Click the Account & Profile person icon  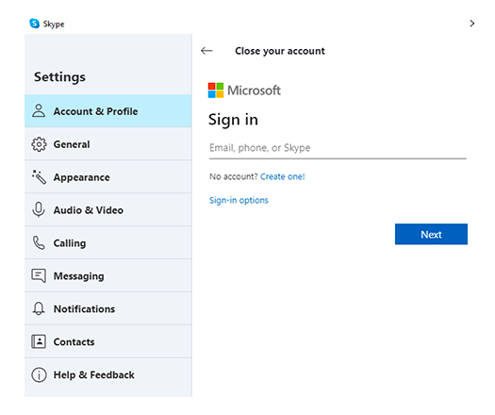click(39, 111)
